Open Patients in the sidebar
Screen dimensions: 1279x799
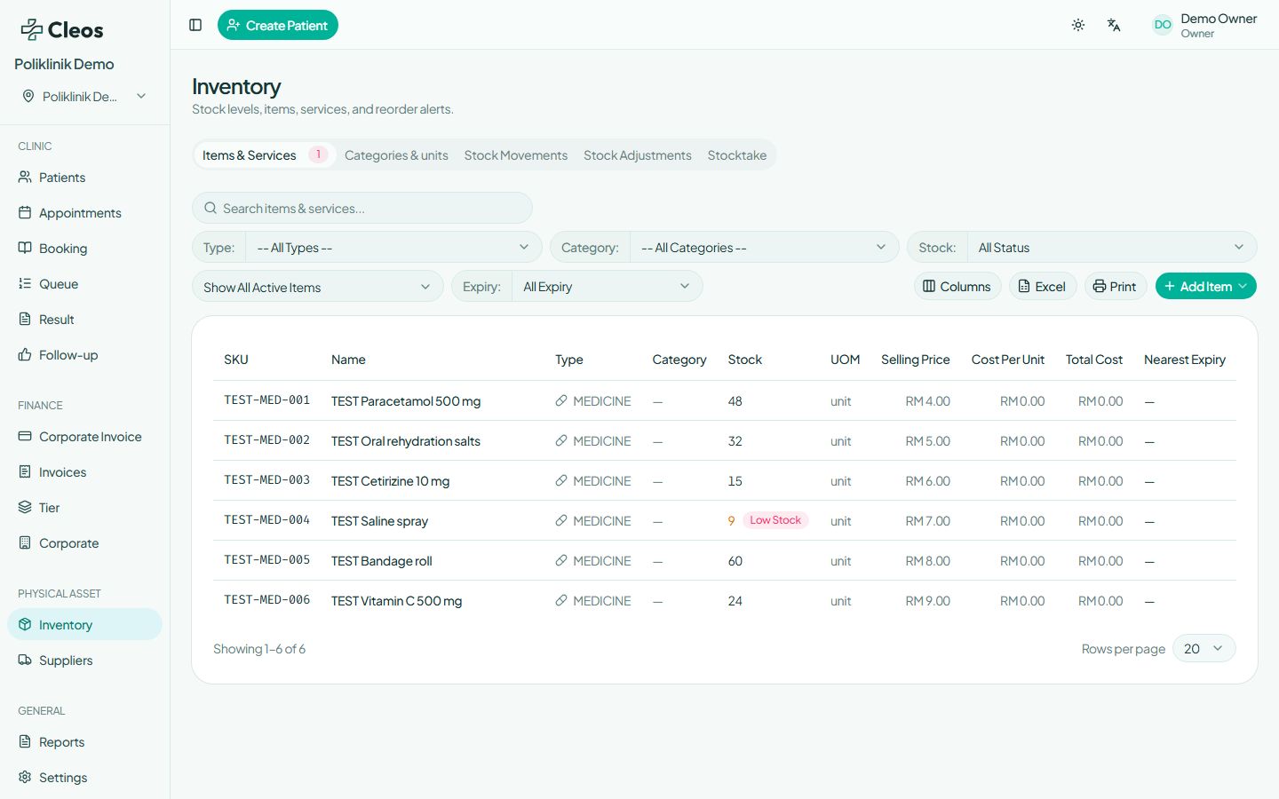pos(84,178)
